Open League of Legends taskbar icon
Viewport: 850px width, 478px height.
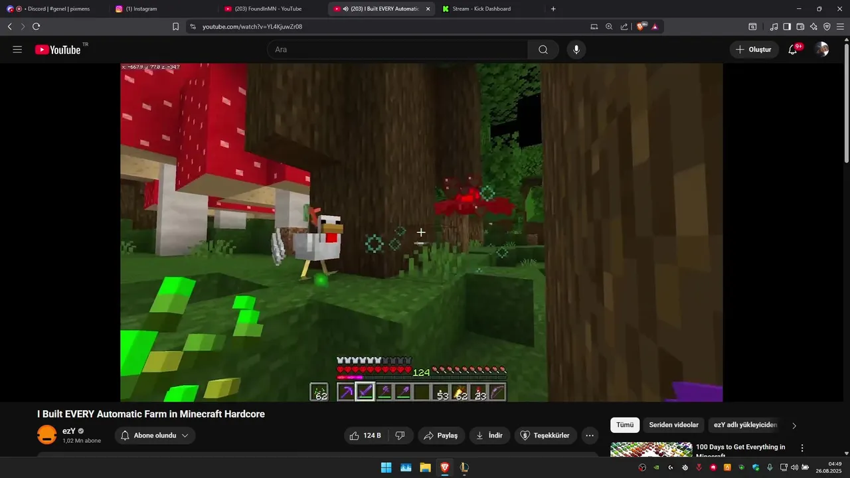pos(464,467)
